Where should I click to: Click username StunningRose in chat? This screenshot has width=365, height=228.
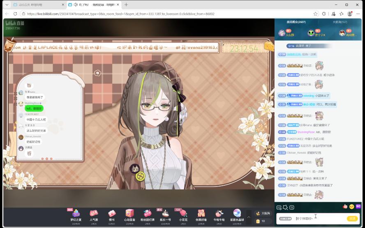306,132
